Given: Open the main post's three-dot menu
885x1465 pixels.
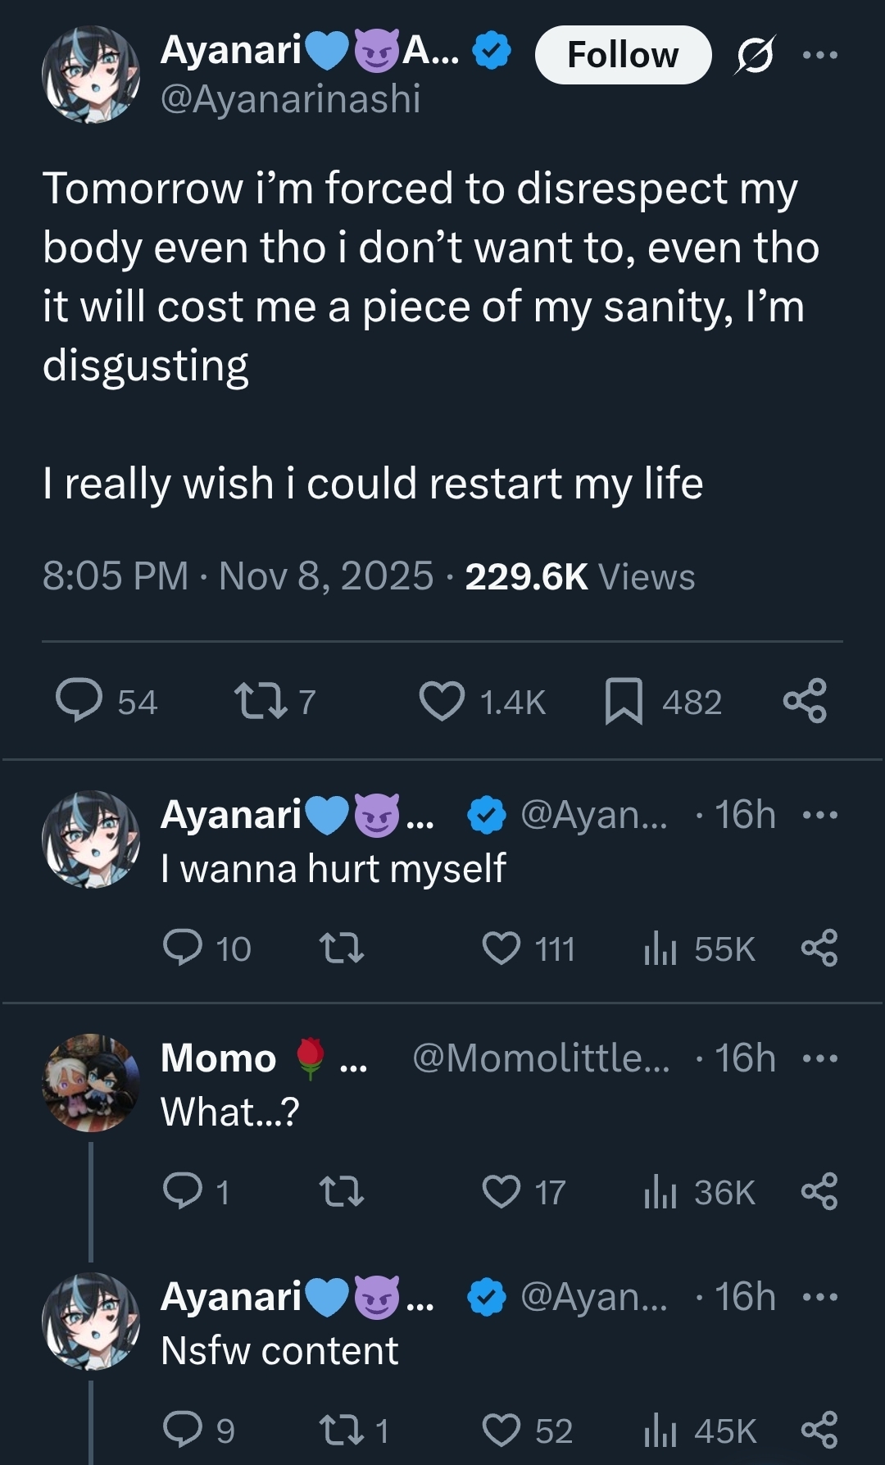Looking at the screenshot, I should (x=819, y=55).
